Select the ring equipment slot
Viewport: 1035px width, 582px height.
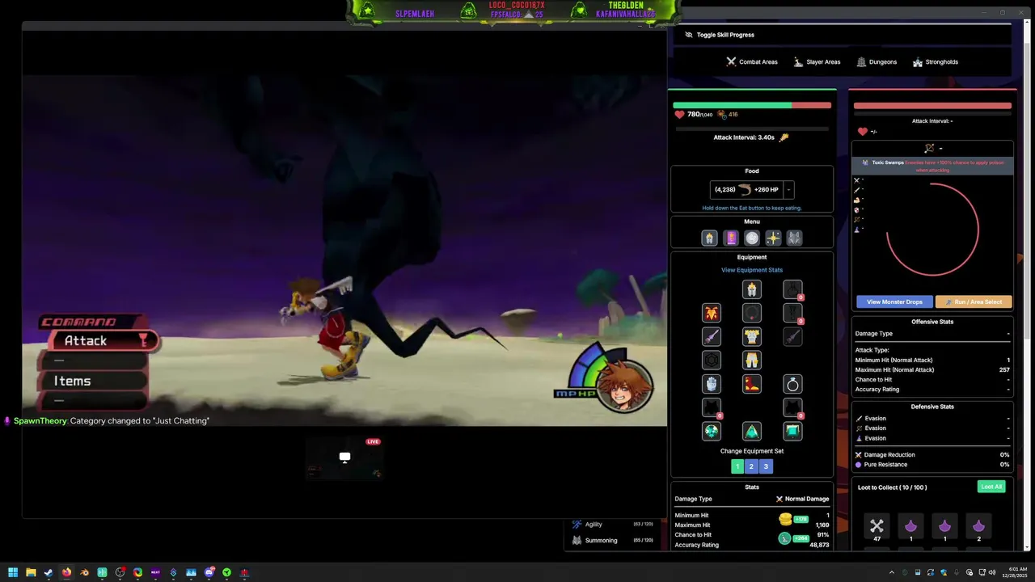tap(792, 384)
